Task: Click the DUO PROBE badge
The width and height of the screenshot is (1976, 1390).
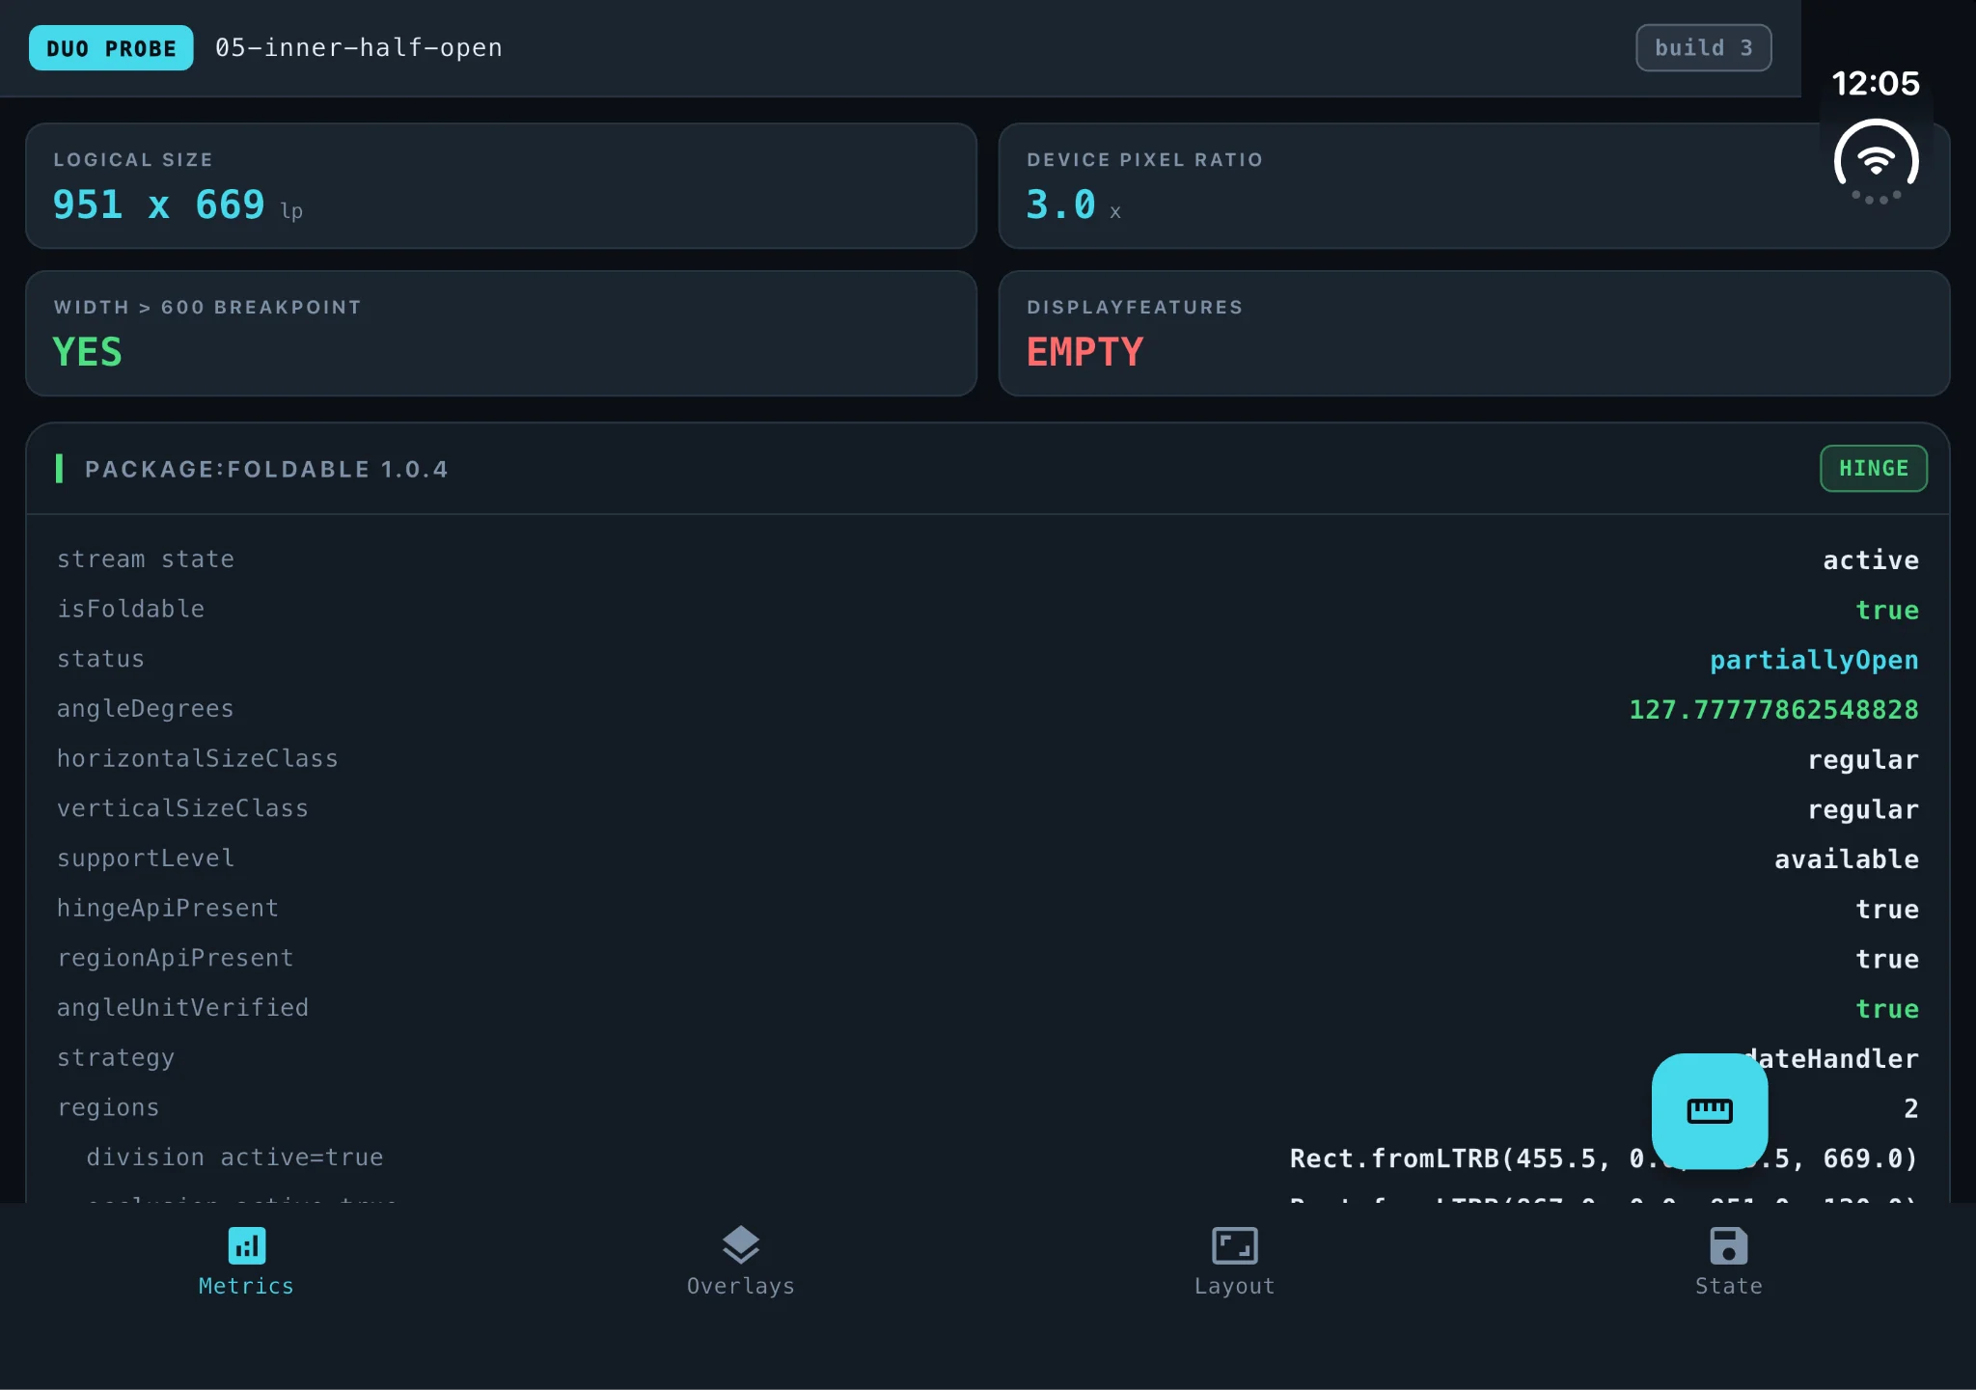Action: (111, 48)
